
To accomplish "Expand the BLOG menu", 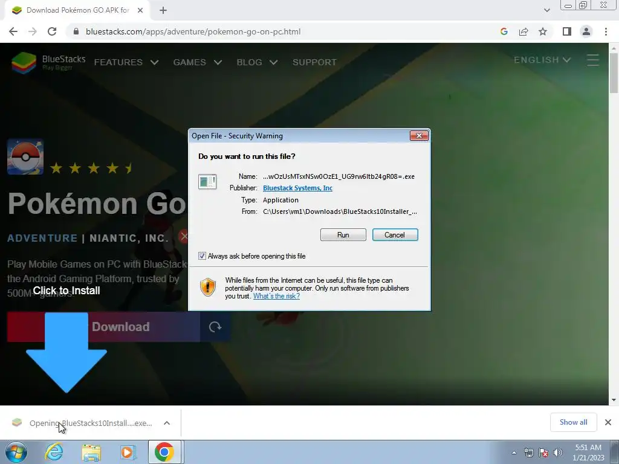I will (258, 62).
